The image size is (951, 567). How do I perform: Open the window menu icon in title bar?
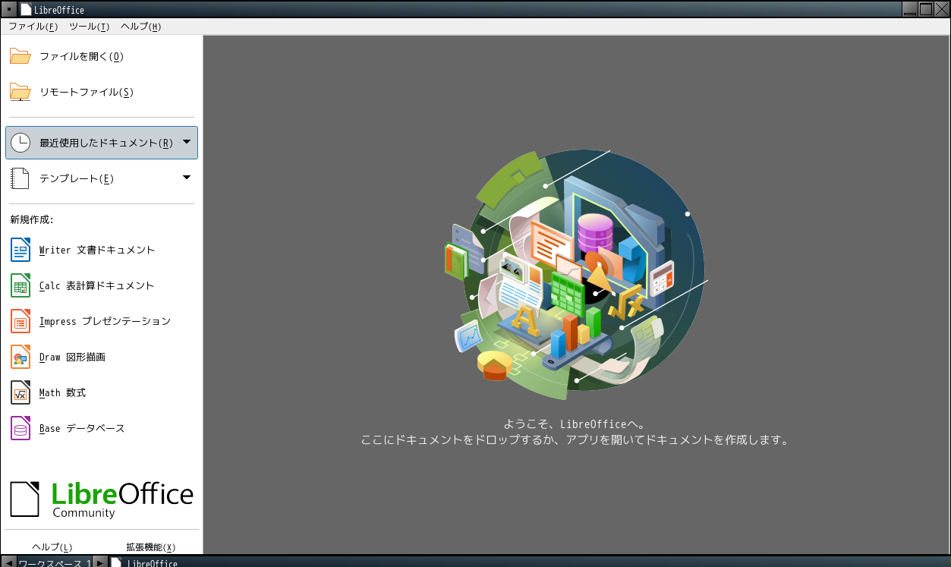click(8, 10)
